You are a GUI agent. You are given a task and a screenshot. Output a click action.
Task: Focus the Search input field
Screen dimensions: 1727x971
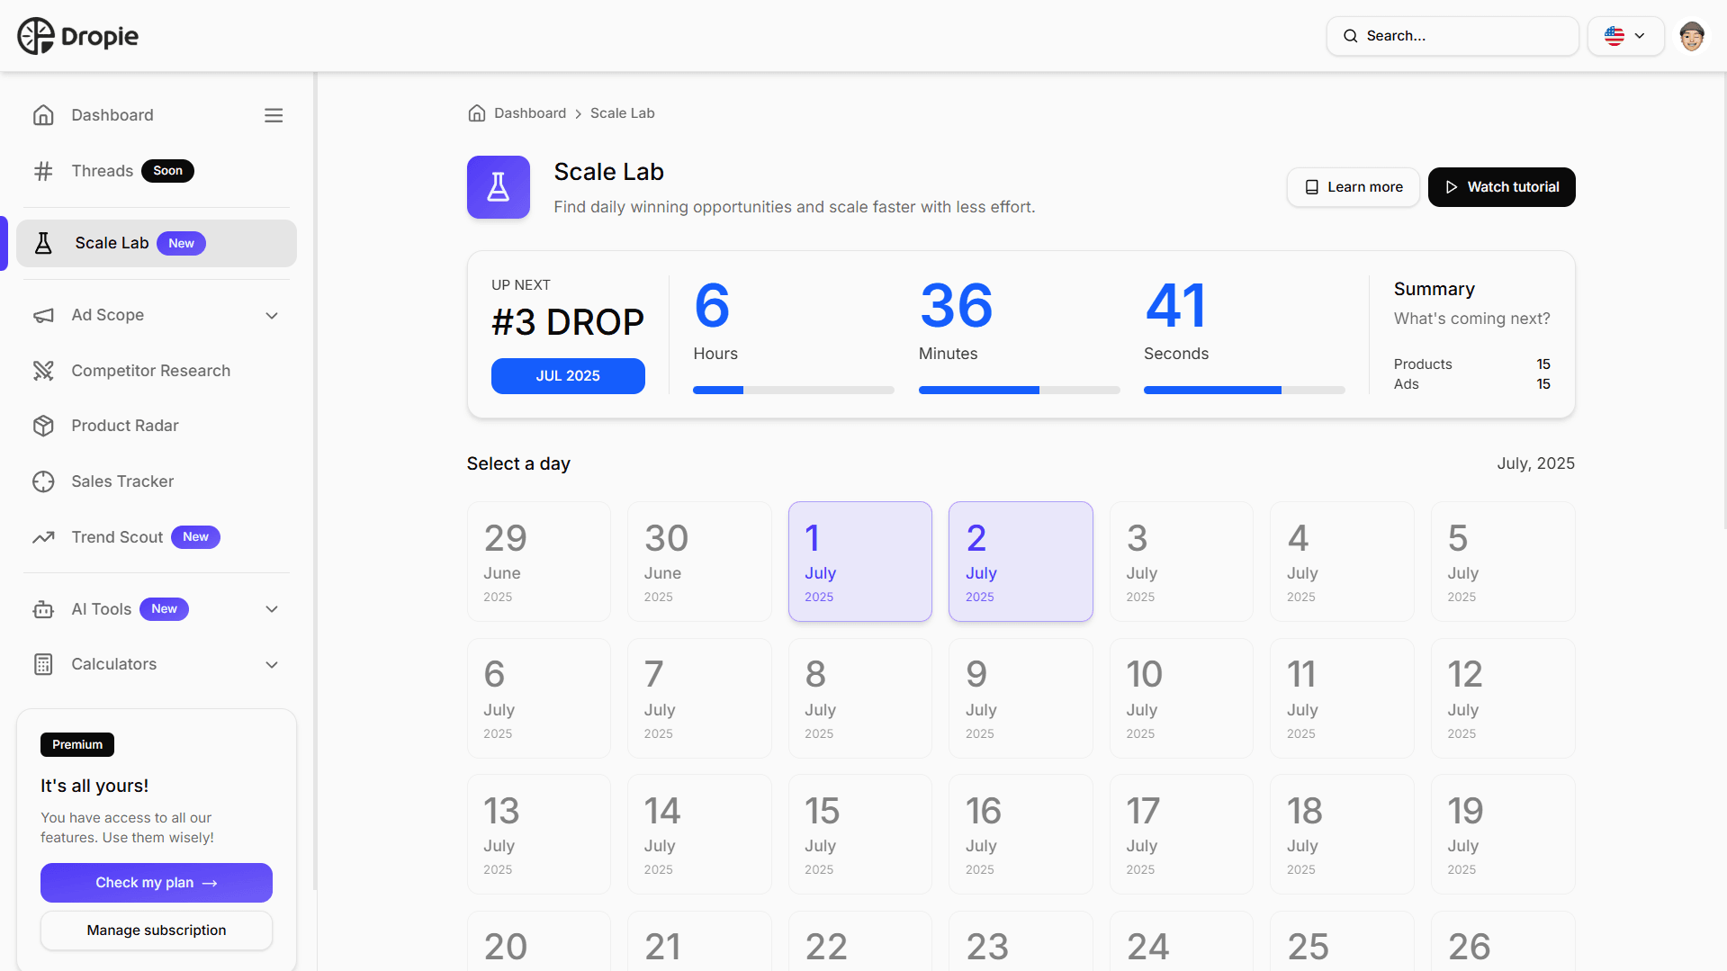(1453, 36)
